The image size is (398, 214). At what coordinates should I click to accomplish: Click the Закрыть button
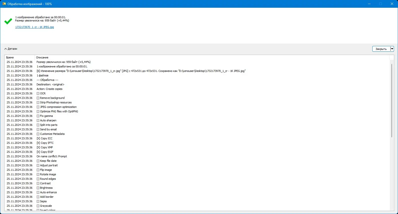tap(381, 49)
